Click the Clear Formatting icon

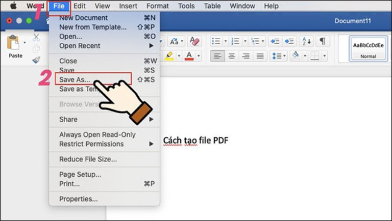coord(194,41)
